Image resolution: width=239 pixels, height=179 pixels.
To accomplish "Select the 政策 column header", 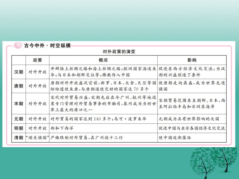I will pos(37,60).
